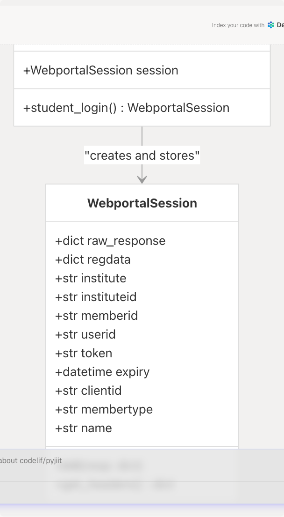Select the "+dict regdata" attribute
This screenshot has width=284, height=517.
[93, 259]
